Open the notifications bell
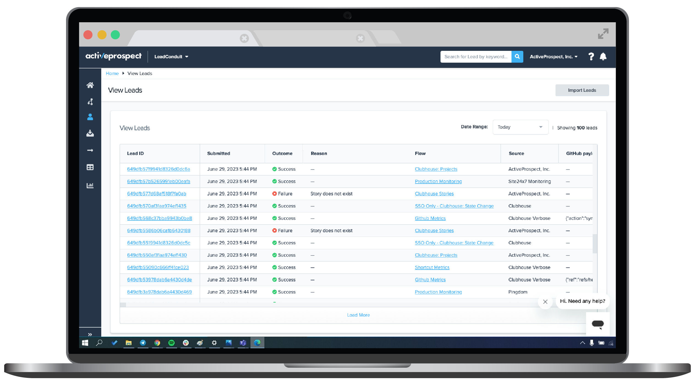695x385 pixels. pos(603,57)
